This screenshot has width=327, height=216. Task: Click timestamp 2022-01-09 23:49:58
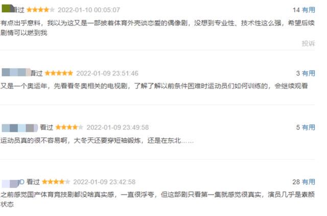[118, 127]
